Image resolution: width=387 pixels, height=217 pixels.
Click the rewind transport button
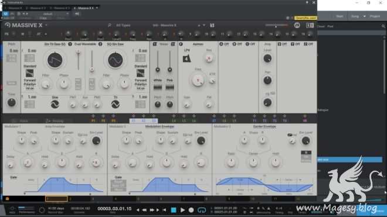(x=144, y=210)
